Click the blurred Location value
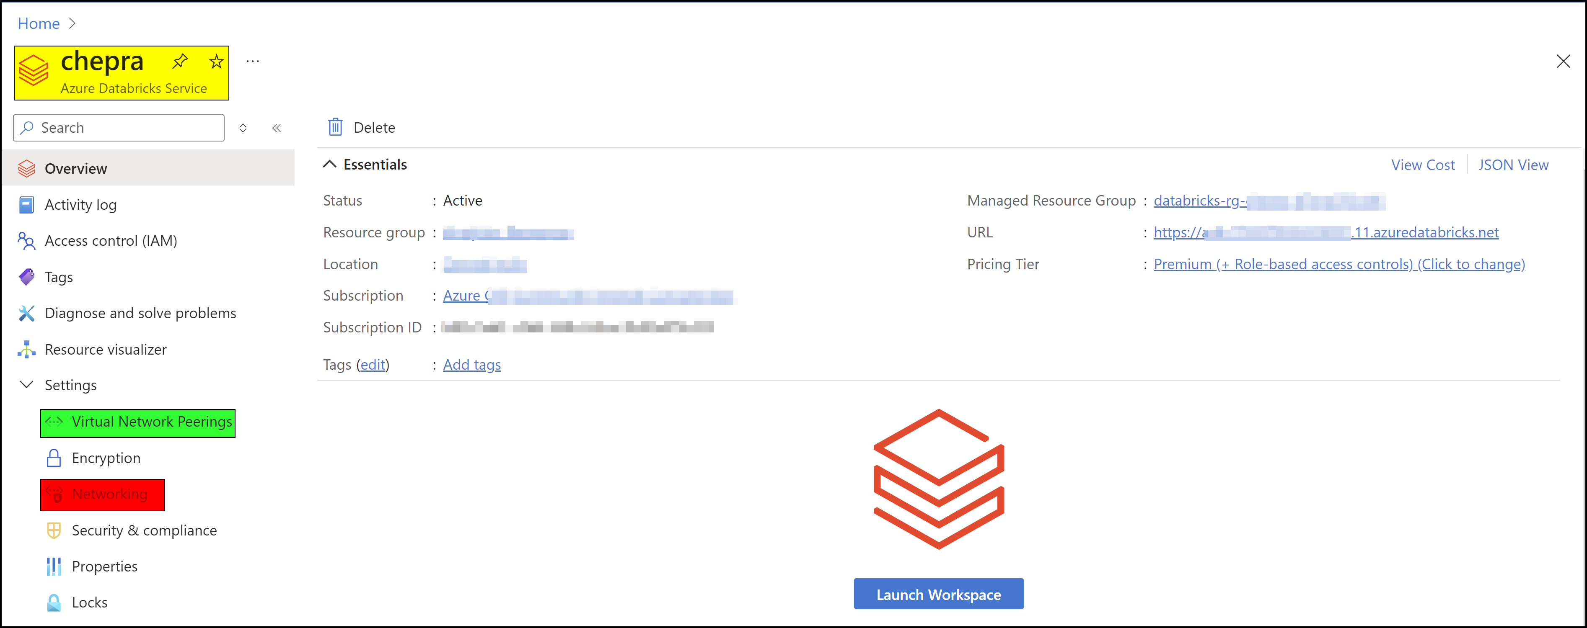 (x=485, y=265)
